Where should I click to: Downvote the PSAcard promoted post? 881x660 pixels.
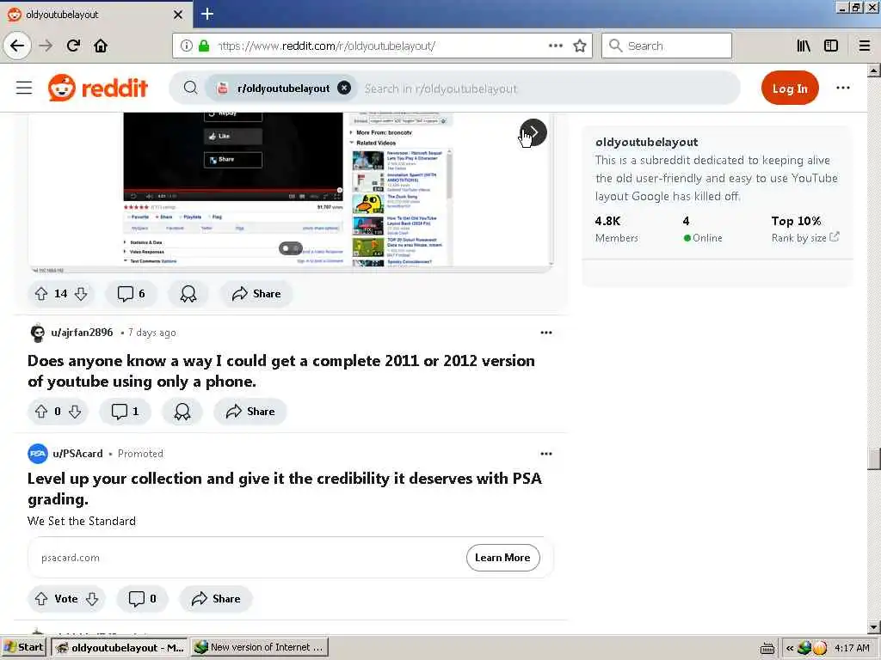92,599
